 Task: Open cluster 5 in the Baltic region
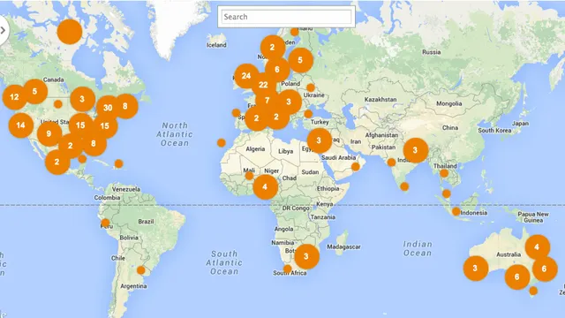pos(300,60)
